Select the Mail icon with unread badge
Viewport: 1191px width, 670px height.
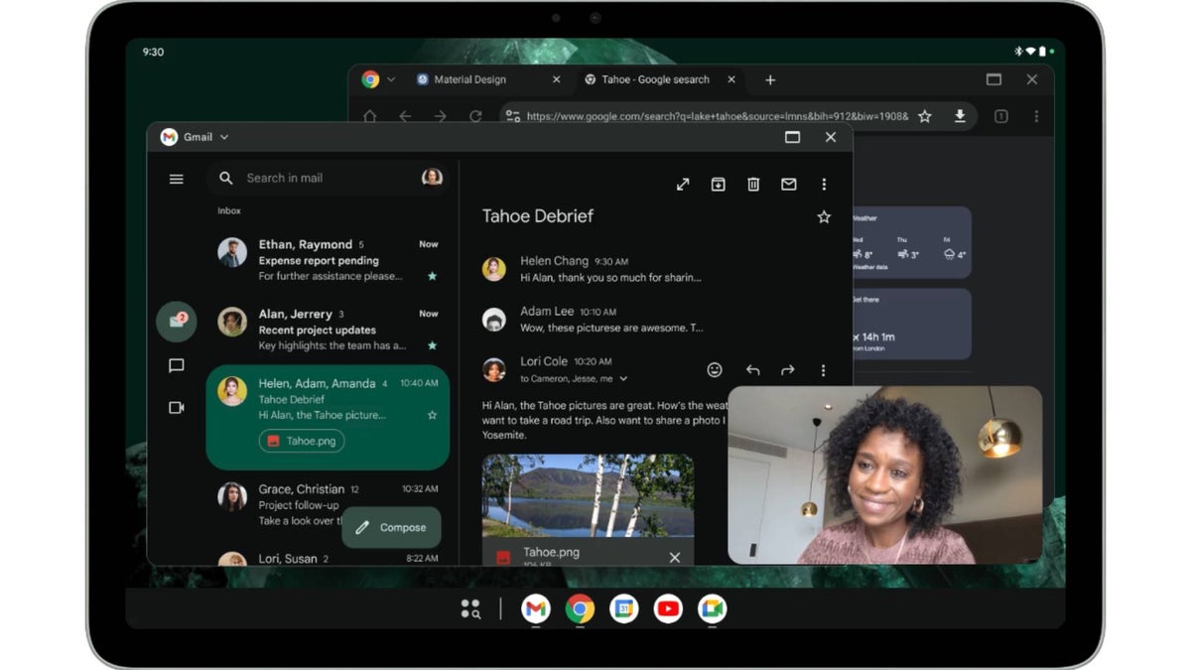pos(177,321)
